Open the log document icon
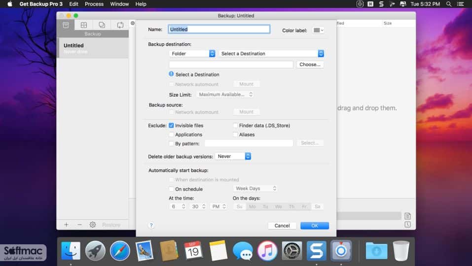The width and height of the screenshot is (472, 266). click(x=407, y=216)
